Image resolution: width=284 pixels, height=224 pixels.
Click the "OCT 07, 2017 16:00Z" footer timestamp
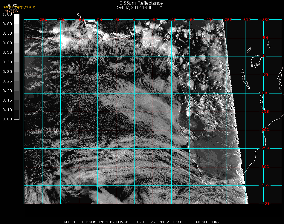162,222
